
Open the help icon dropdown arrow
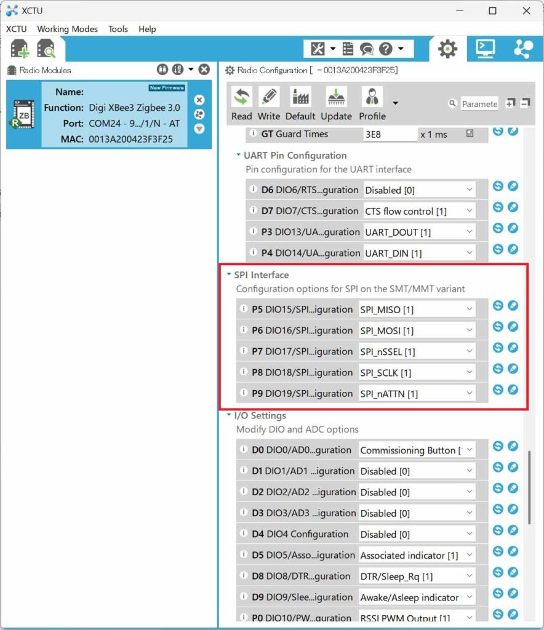pos(401,49)
